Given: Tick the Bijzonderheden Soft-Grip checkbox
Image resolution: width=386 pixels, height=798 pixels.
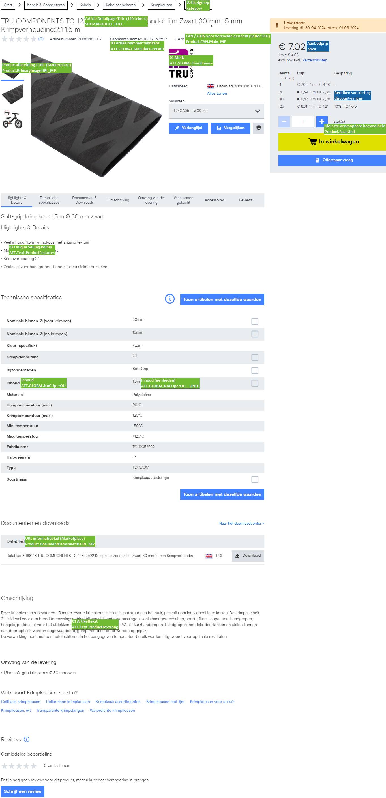Looking at the screenshot, I should point(255,371).
